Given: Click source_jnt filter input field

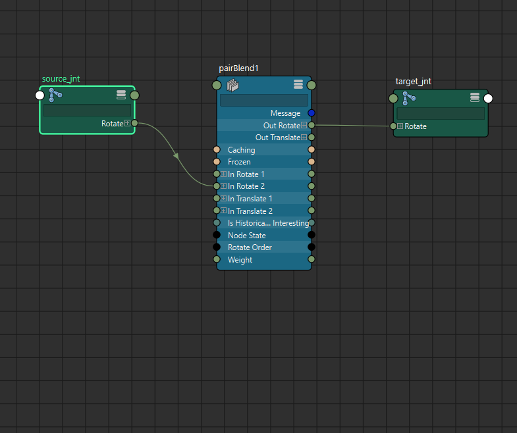Looking at the screenshot, I should 87,111.
